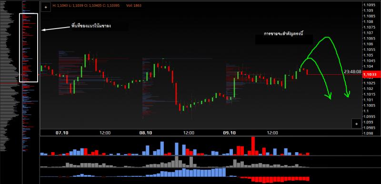Click the 23:48:08 countdown timer text
The width and height of the screenshot is (381, 184).
[x=352, y=72]
